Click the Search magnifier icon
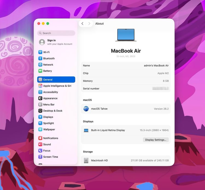Image resolution: width=205 pixels, height=190 pixels. [x=40, y=33]
